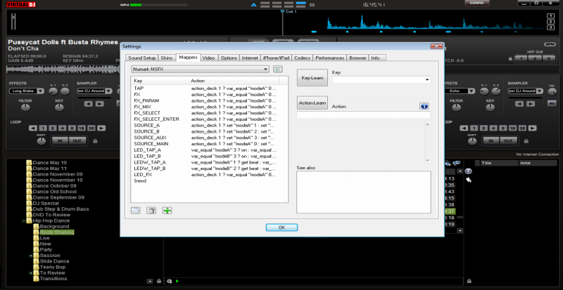Toggle the right deck BPM button
Screen dimensions: 563x290
pyautogui.click(x=550, y=44)
